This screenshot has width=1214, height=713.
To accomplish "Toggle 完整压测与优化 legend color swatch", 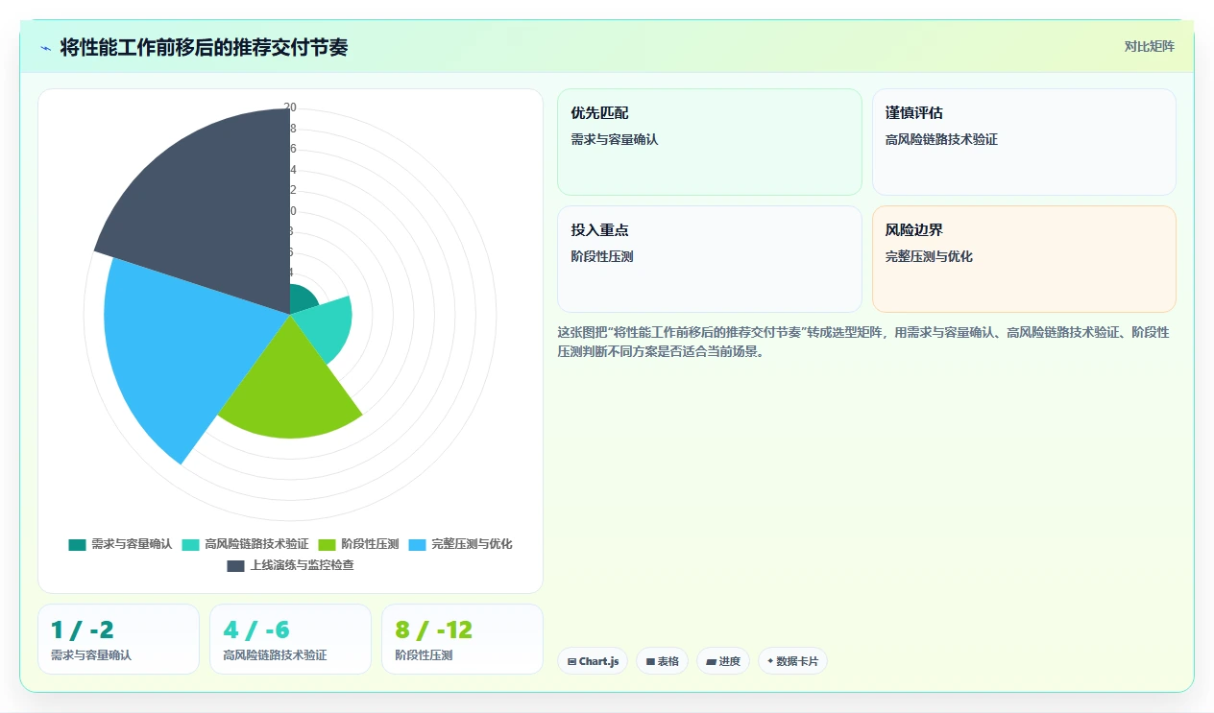I will tap(417, 544).
